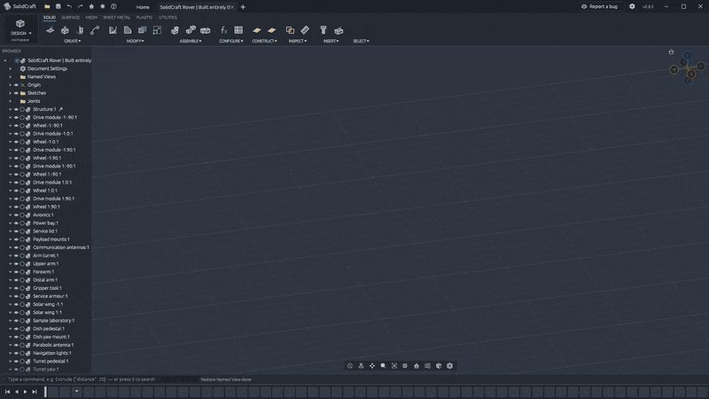Click the help icon in title bar
Viewport: 709px width, 399px height.
click(114, 7)
